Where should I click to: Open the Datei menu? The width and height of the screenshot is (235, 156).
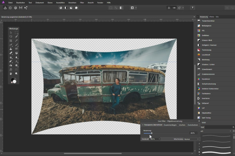(x=11, y=3)
